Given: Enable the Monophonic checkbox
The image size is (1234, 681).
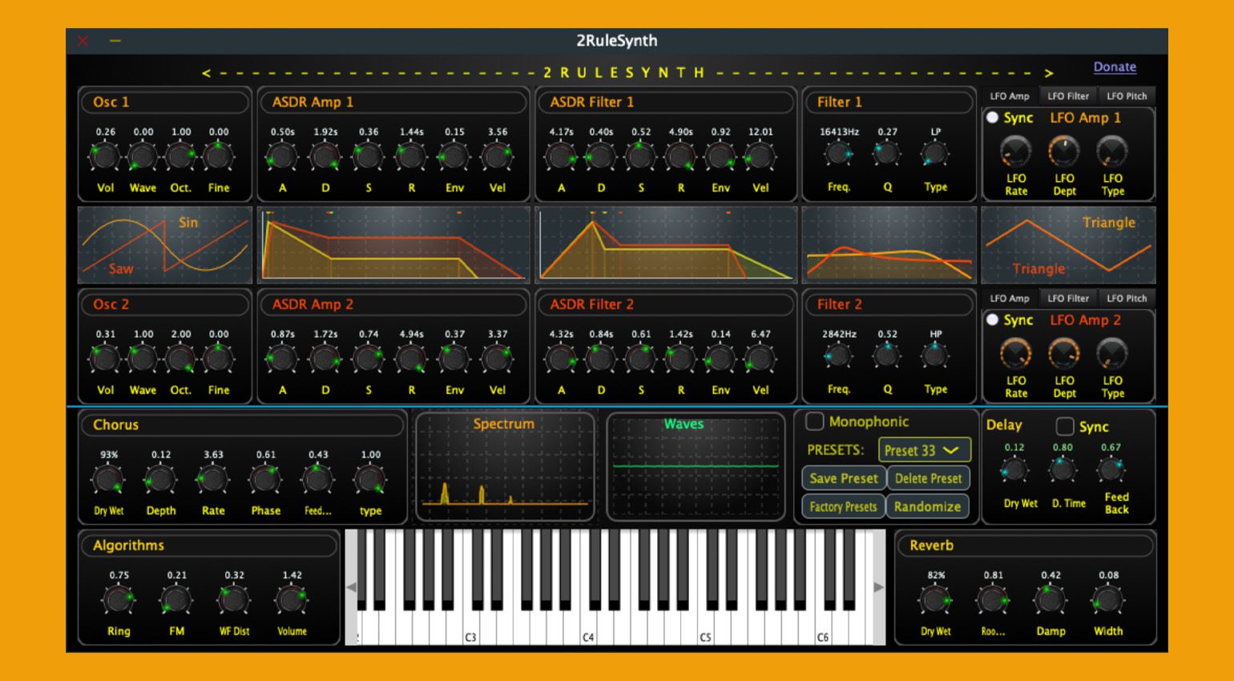Looking at the screenshot, I should click(815, 421).
